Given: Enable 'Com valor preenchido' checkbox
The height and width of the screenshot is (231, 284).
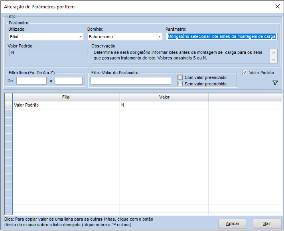Looking at the screenshot, I should point(180,77).
